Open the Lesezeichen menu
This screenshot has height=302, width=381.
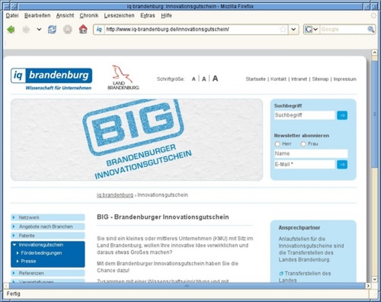tap(120, 16)
